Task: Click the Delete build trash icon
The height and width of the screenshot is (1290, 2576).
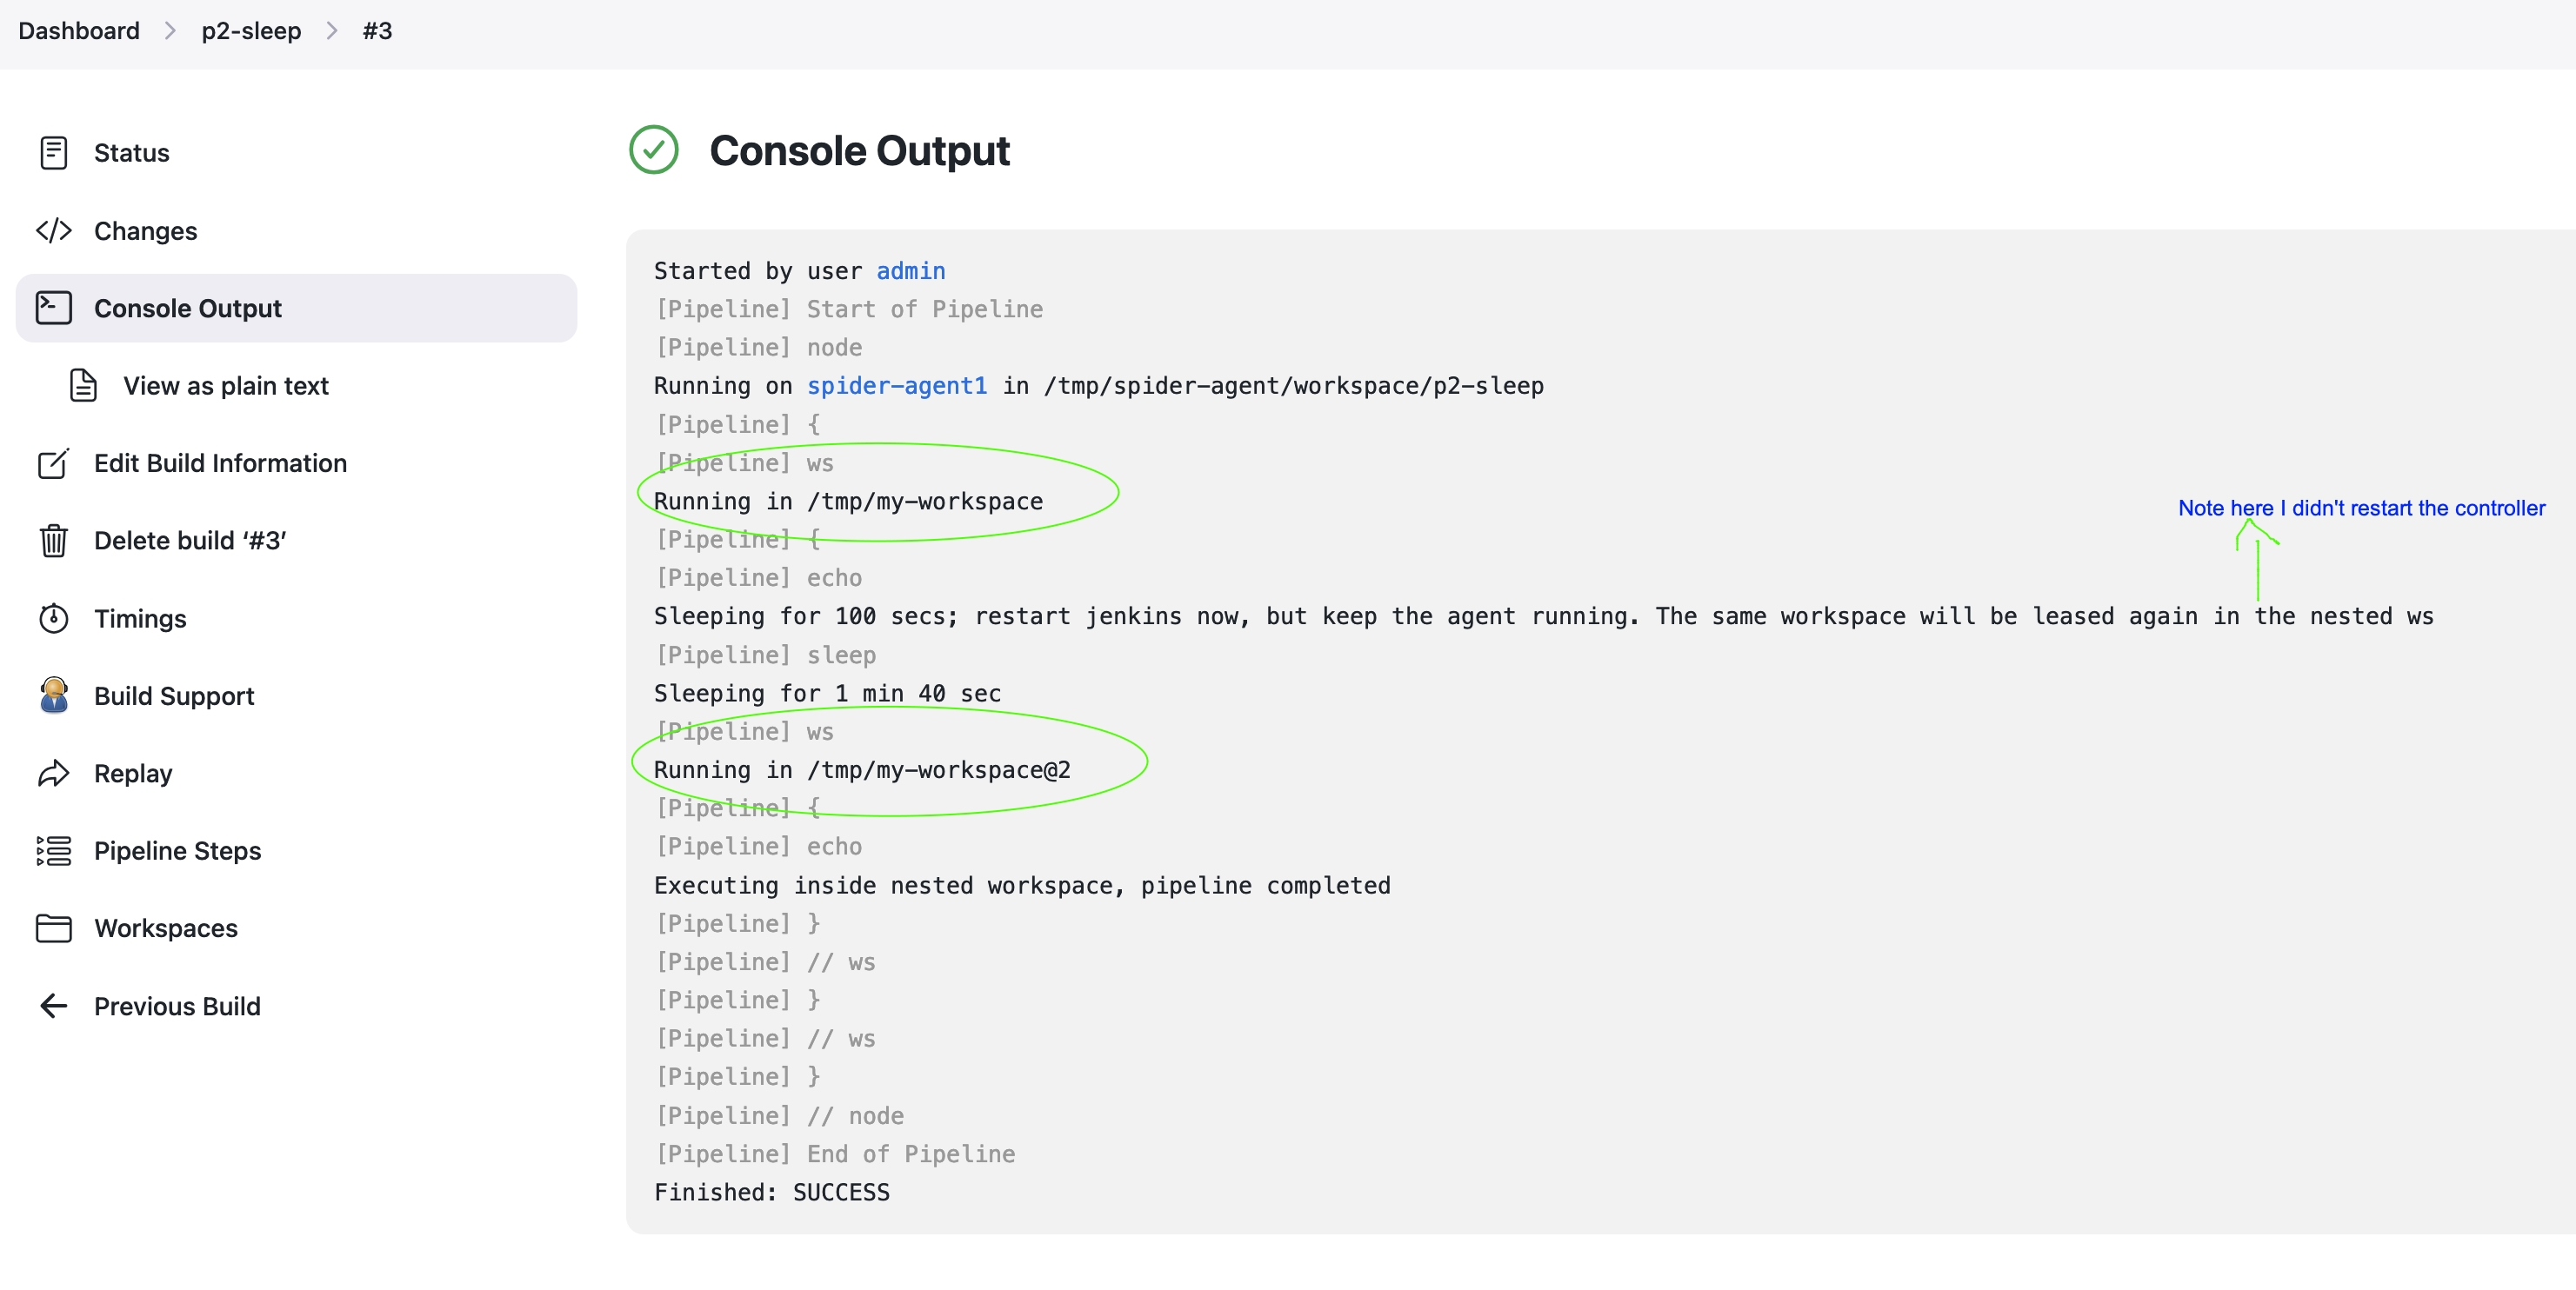Action: [53, 541]
